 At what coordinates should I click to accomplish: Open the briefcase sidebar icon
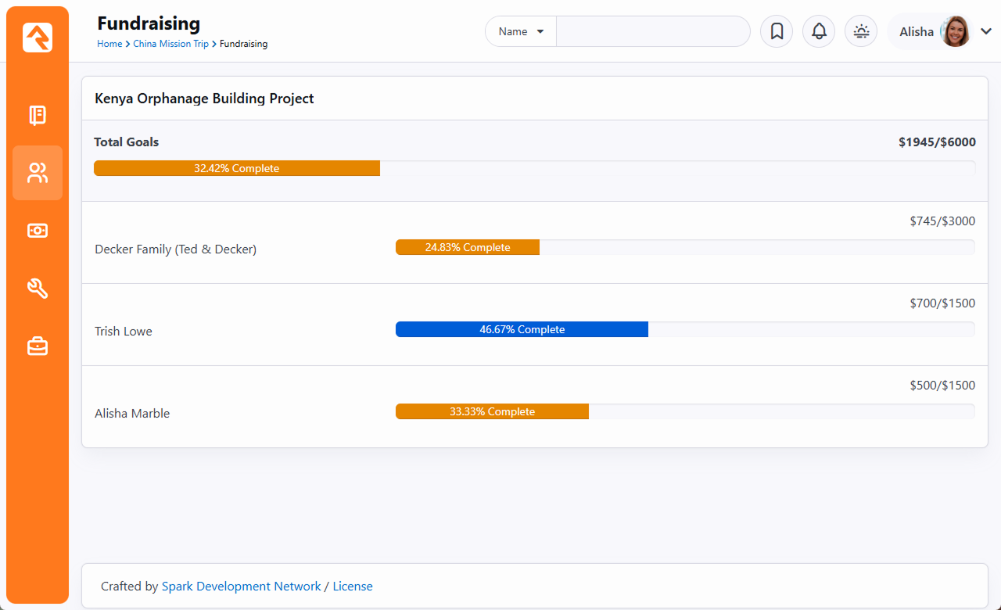[38, 346]
